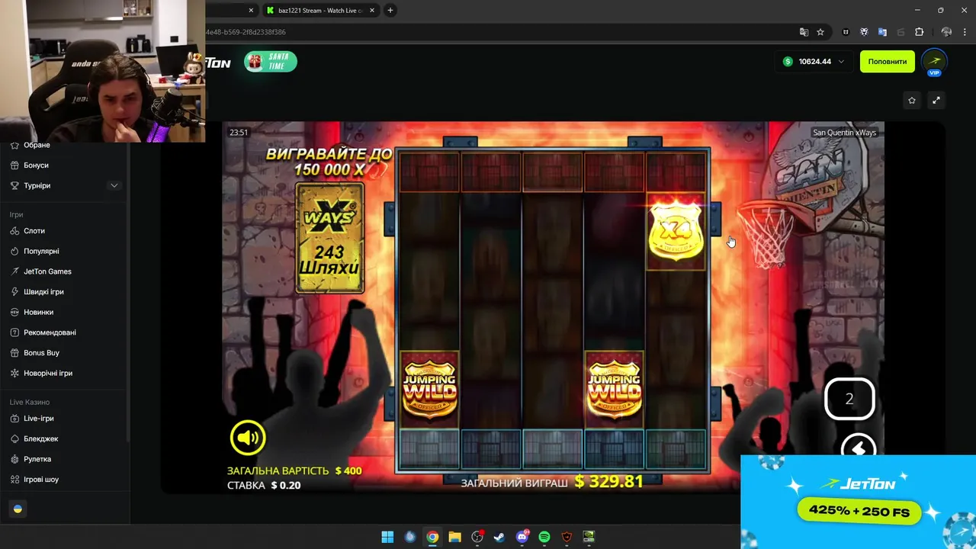Open the Chrome three-dot menu
The height and width of the screenshot is (549, 976).
964,32
